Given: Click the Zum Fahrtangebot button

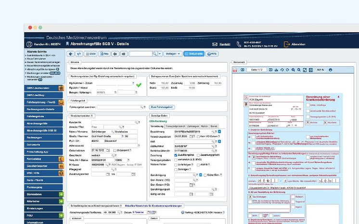Looking at the screenshot, I should tap(162, 107).
